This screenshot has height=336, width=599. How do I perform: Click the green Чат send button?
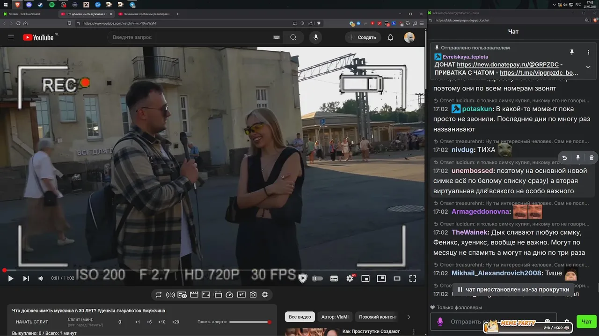(586, 321)
